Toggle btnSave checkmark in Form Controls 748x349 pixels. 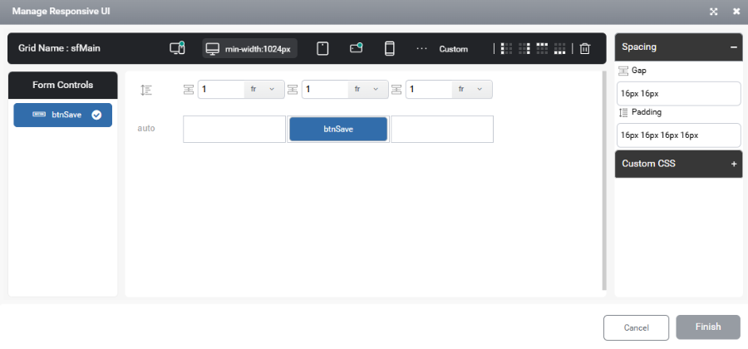pyautogui.click(x=96, y=115)
